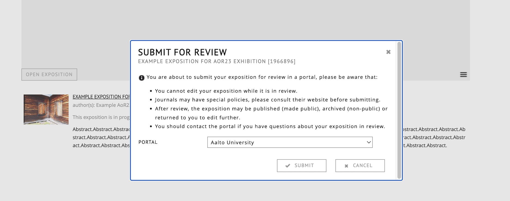Image resolution: width=510 pixels, height=201 pixels.
Task: Click the author name Example AoR text
Action: (x=101, y=105)
